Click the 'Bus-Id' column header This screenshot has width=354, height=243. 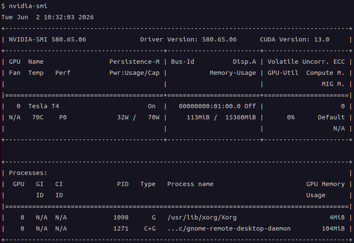click(x=183, y=62)
